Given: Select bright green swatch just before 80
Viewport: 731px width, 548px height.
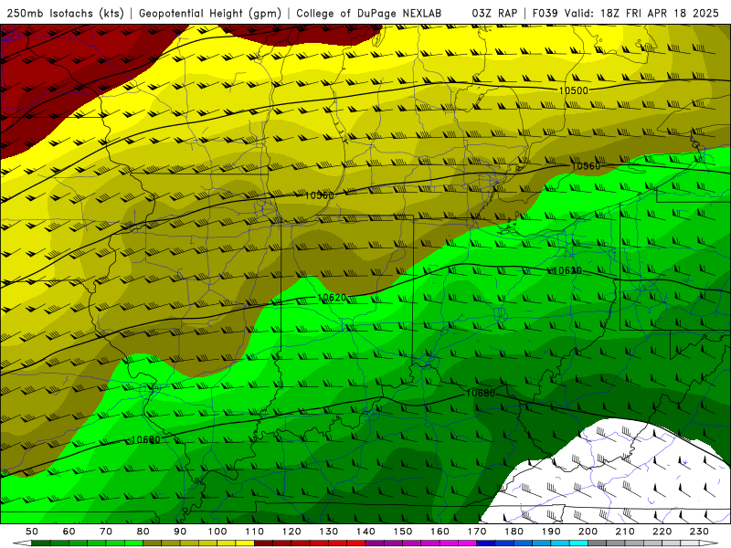Looking at the screenshot, I should 133,543.
